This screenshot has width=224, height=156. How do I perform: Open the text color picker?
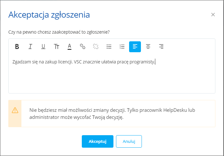point(69,47)
